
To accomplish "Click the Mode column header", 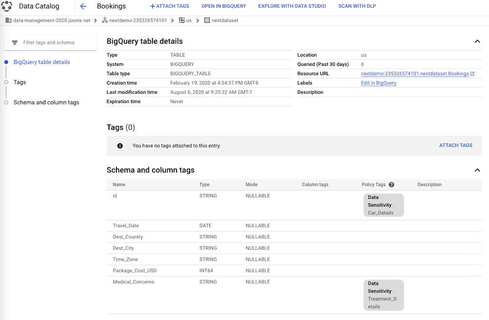I will click(251, 185).
